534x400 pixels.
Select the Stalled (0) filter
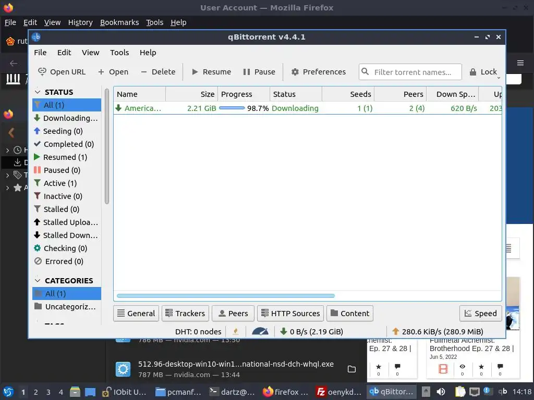tap(67, 209)
